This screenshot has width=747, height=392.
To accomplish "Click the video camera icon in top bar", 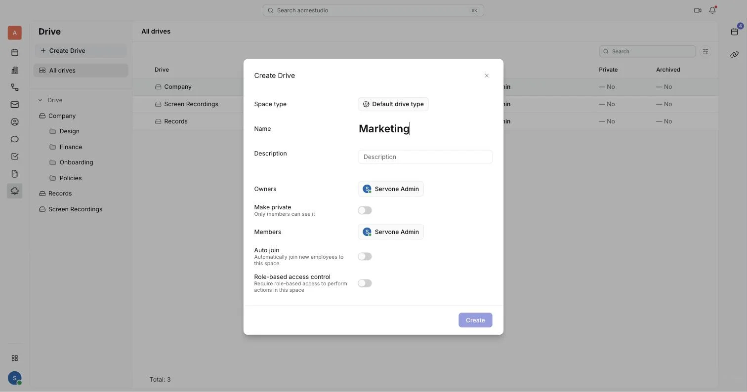I will [698, 10].
